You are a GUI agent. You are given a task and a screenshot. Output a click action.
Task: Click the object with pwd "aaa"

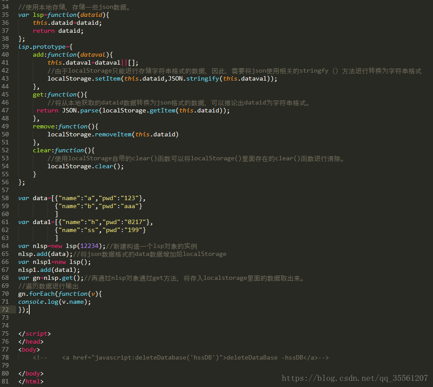point(98,206)
